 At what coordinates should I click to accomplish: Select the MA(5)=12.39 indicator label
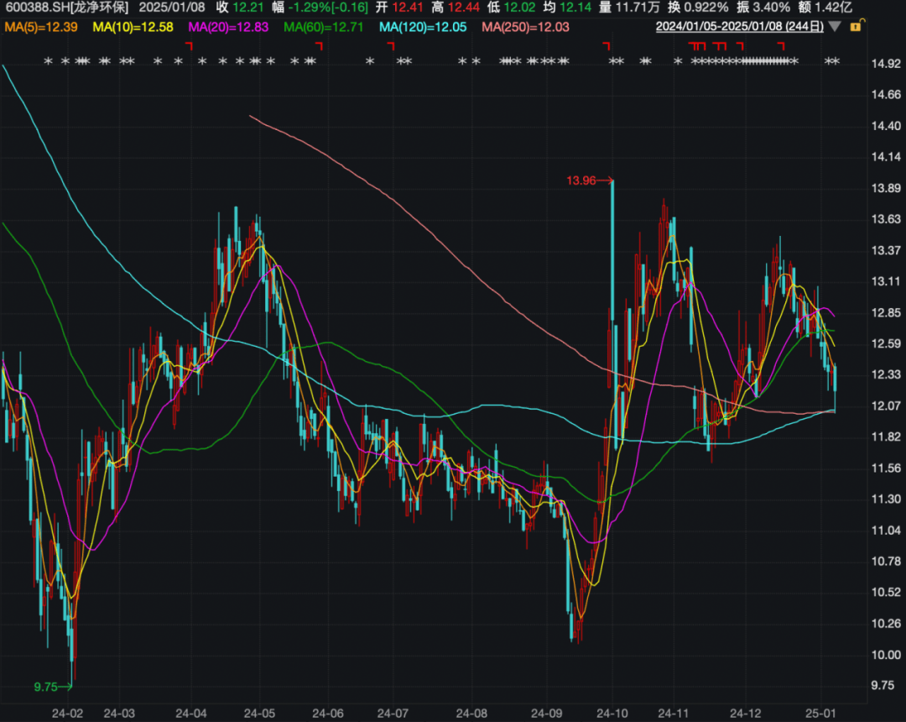(x=41, y=27)
